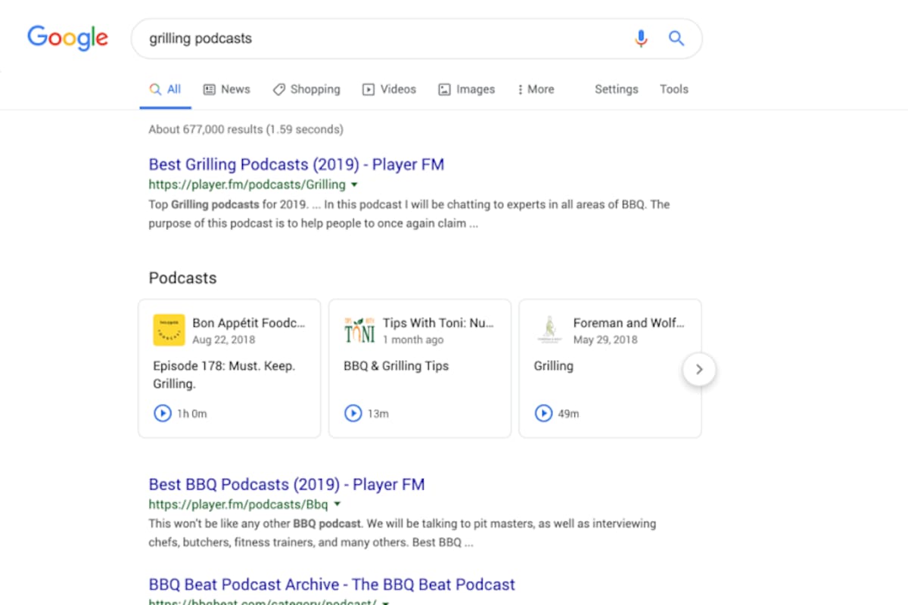
Task: Show next podcasts with carousel arrow
Action: [x=699, y=370]
